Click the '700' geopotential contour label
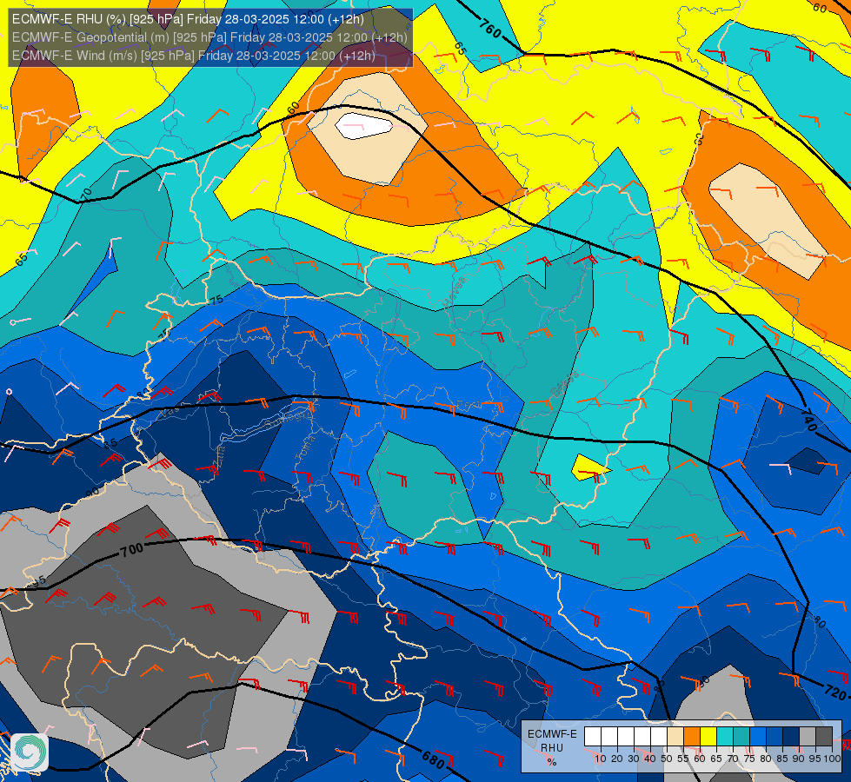The width and height of the screenshot is (851, 782). point(132,550)
